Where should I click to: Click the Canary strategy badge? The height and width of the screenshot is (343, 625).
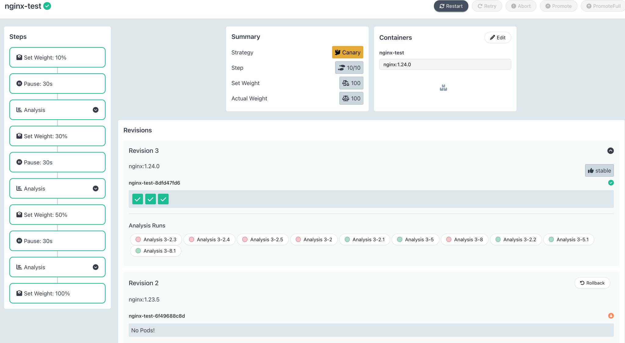tap(348, 52)
